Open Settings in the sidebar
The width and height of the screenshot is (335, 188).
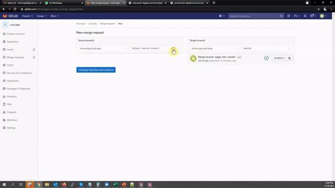point(9,128)
